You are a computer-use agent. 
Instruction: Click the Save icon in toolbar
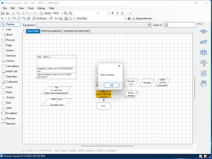[x=2, y=13]
